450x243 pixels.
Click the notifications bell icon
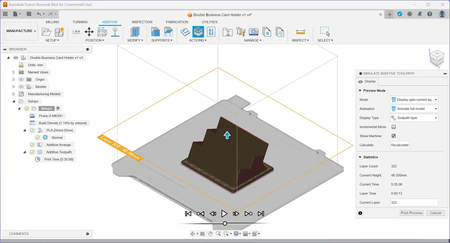[x=420, y=14]
